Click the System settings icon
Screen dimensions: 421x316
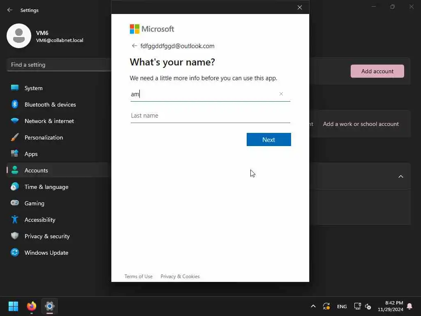coord(15,88)
